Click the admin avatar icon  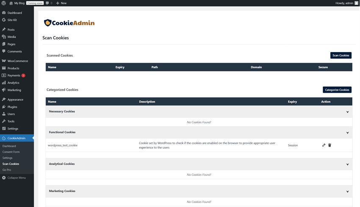356,3
